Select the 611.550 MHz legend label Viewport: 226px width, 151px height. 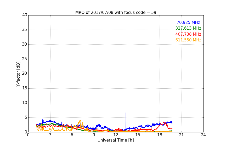188,40
